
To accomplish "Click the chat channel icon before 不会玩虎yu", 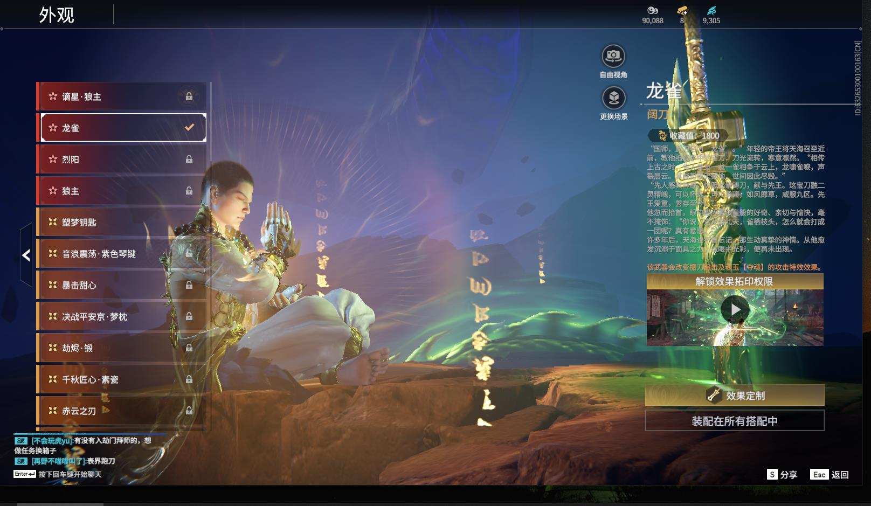I will click(21, 441).
